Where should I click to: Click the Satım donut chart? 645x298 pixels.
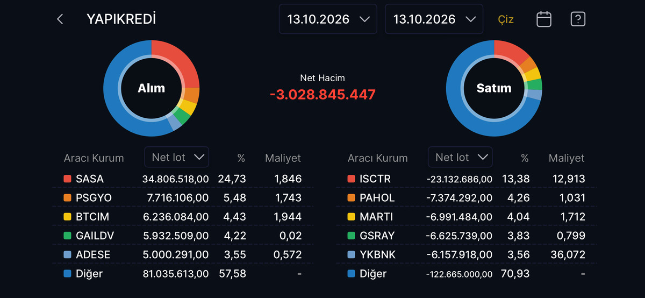pyautogui.click(x=494, y=88)
